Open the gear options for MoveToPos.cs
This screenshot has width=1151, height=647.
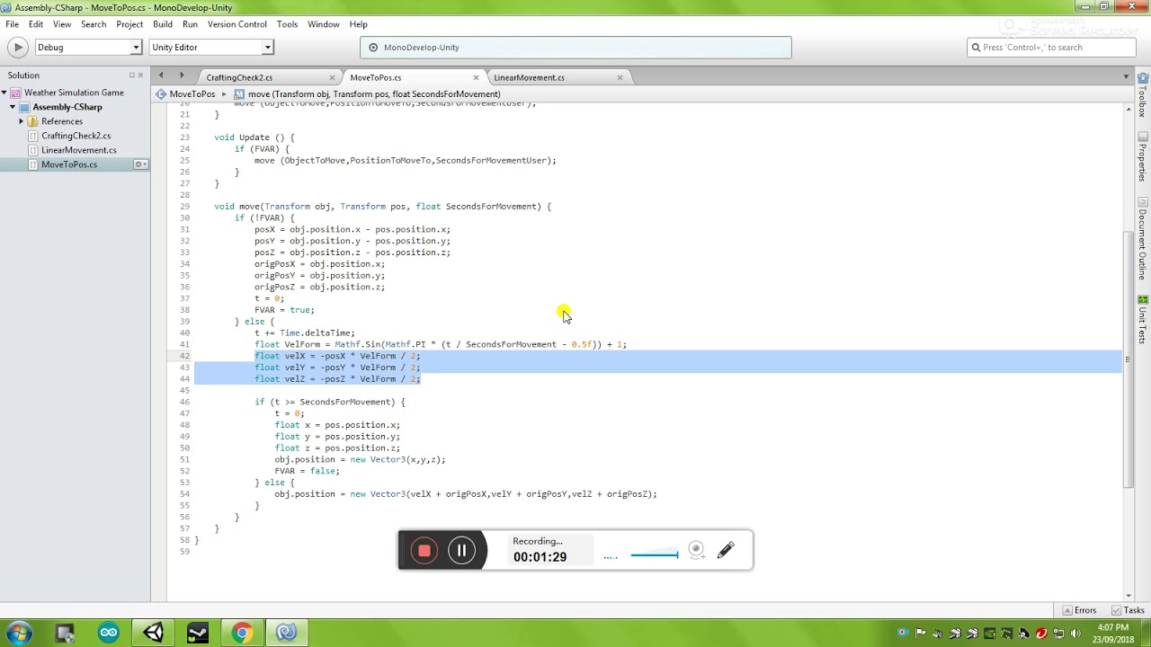[x=140, y=164]
